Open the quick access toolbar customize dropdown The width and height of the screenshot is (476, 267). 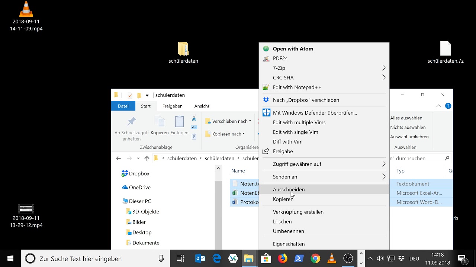[147, 95]
